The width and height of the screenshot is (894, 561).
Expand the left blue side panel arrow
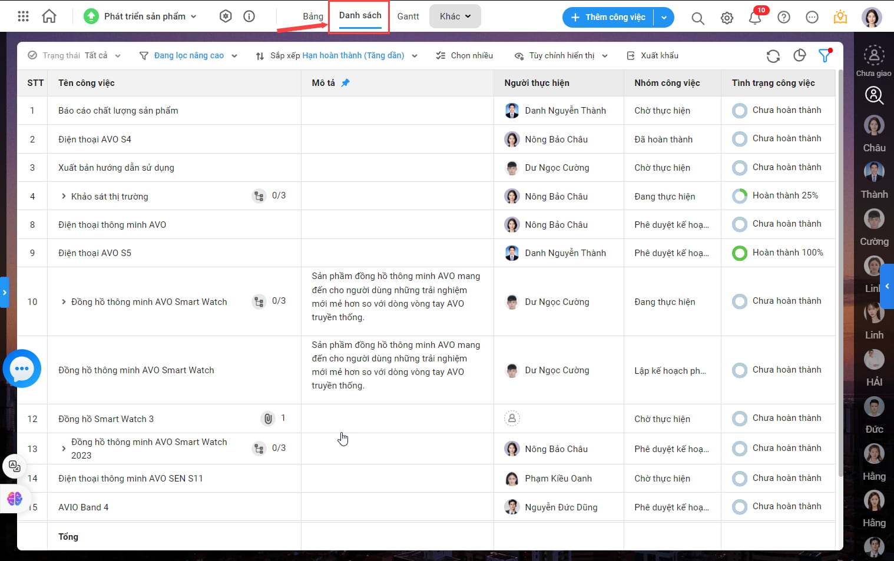pos(4,292)
